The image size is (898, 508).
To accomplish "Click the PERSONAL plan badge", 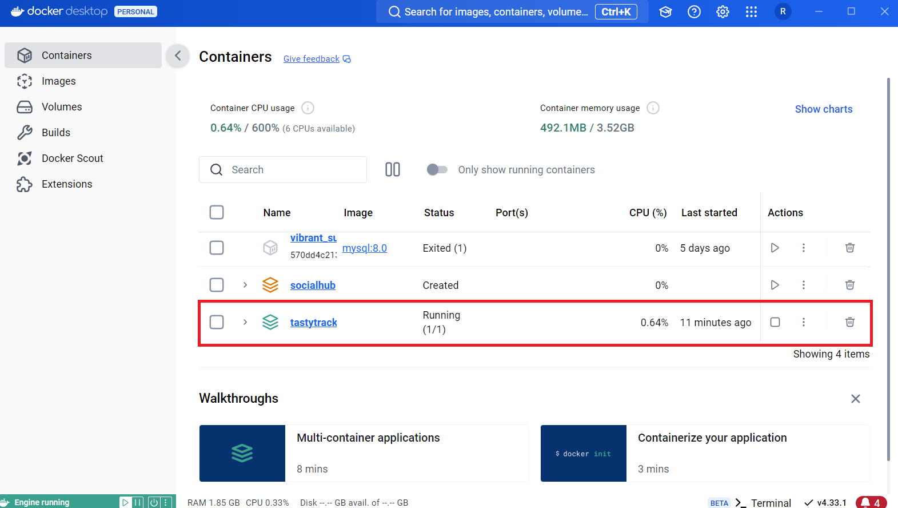I will [135, 11].
